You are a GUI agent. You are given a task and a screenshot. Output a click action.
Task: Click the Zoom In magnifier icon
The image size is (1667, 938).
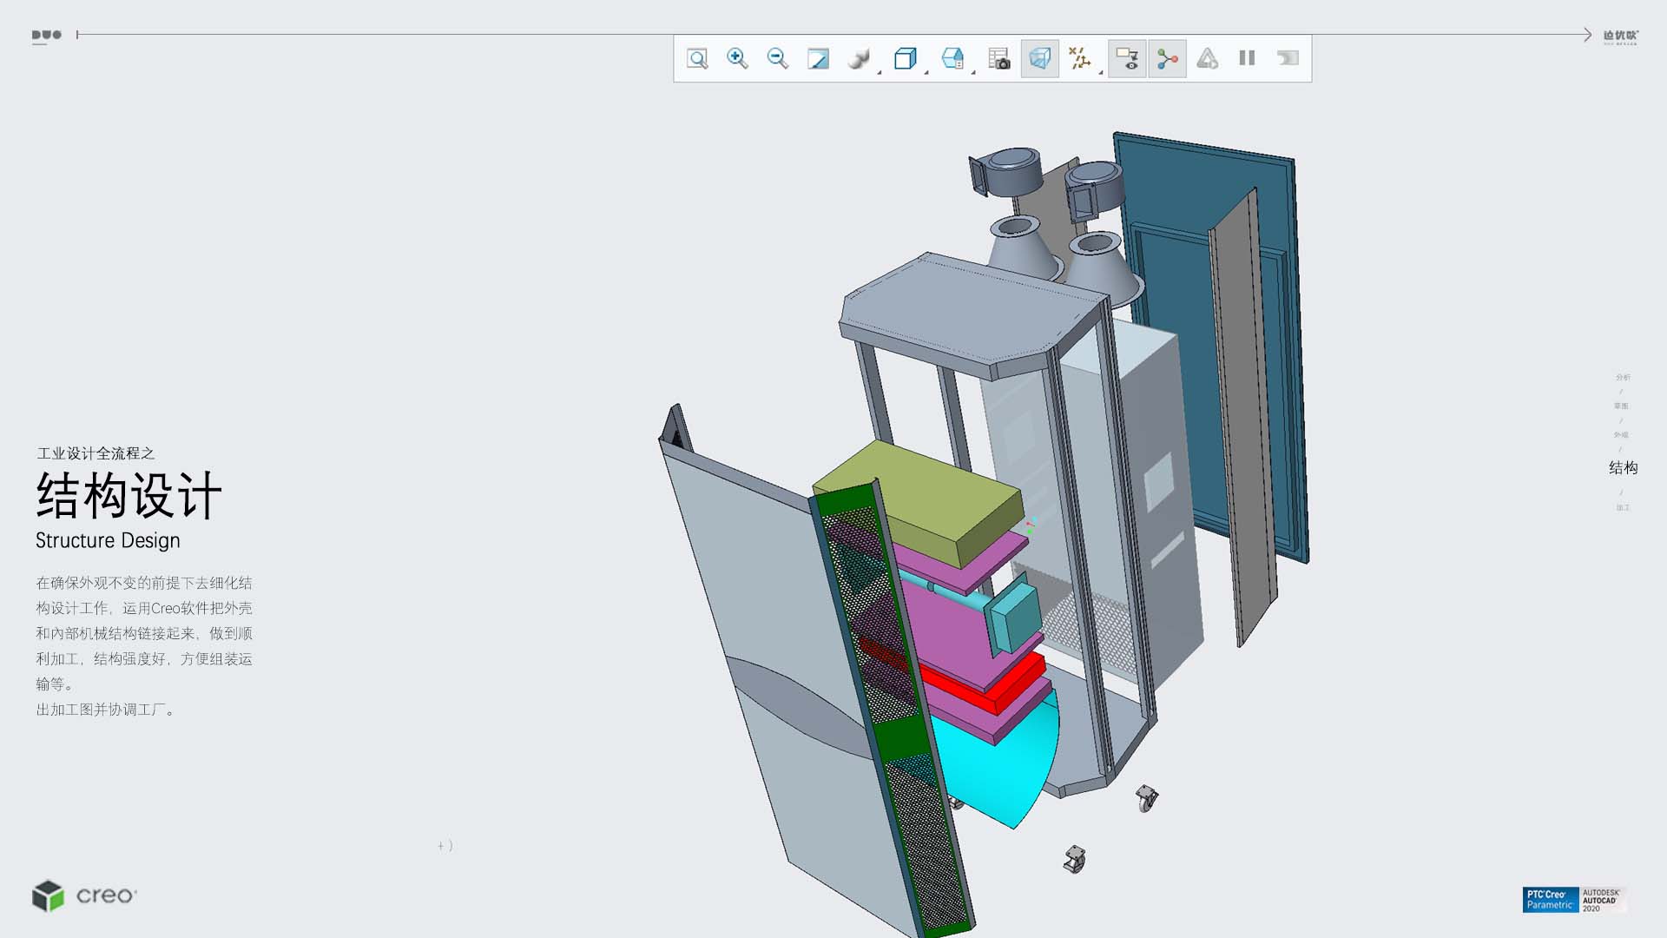pyautogui.click(x=737, y=58)
